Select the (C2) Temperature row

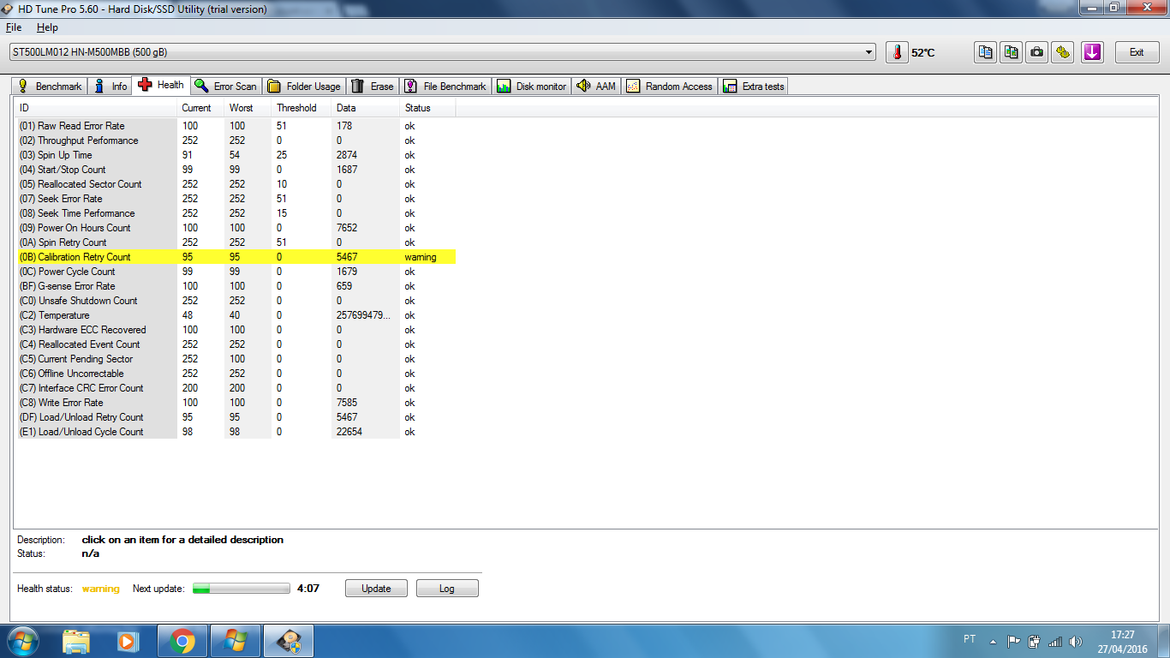235,315
